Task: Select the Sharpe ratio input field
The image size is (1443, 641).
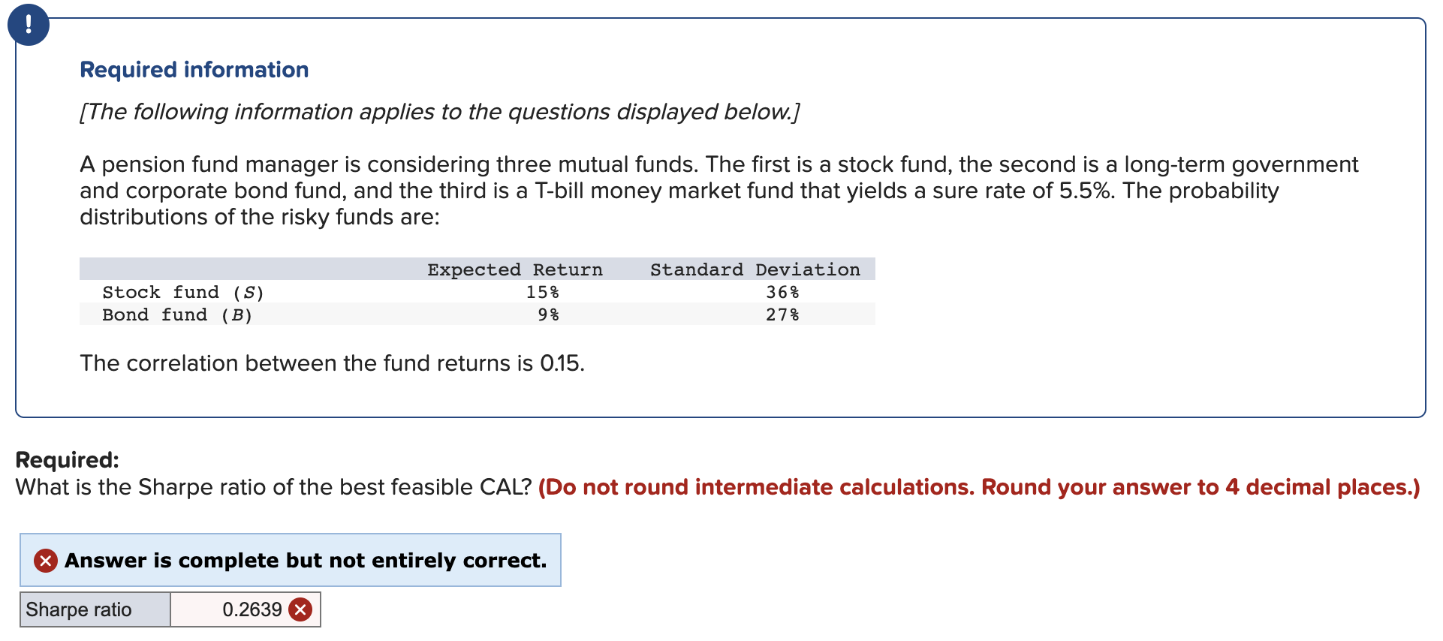Action: tap(244, 610)
